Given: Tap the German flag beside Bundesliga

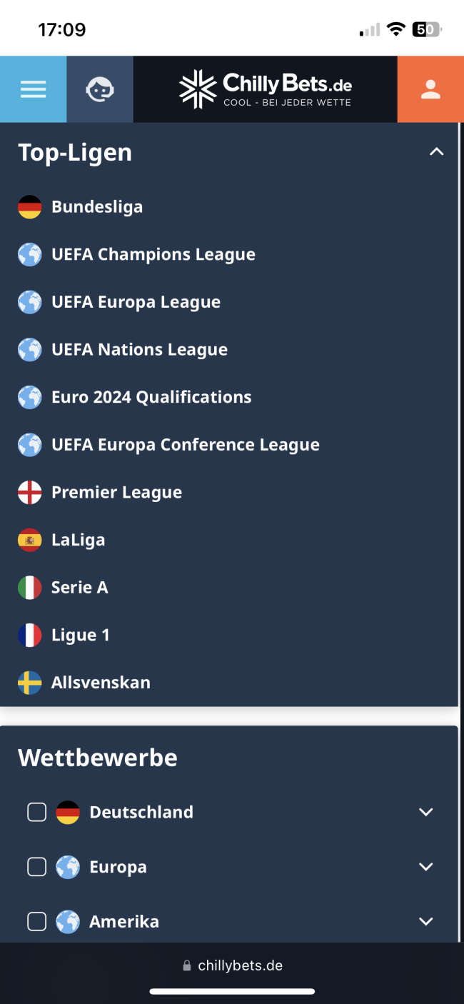Looking at the screenshot, I should coord(30,207).
